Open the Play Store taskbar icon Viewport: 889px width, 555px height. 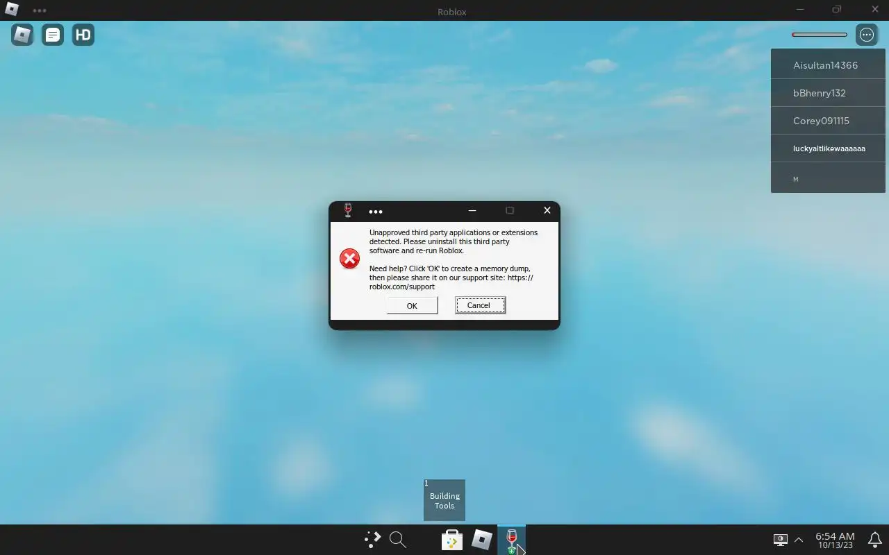tap(452, 540)
